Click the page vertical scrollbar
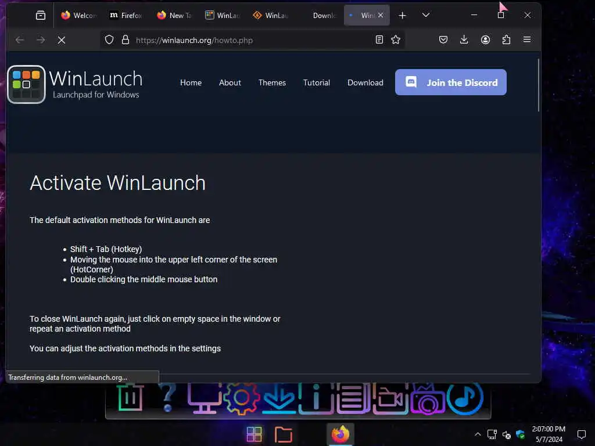This screenshot has height=446, width=595. 538,85
